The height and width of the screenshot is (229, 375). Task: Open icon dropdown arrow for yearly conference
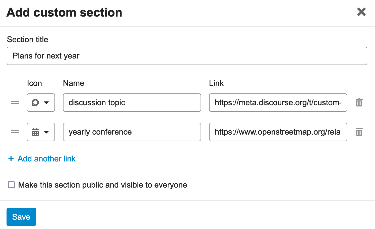click(46, 132)
